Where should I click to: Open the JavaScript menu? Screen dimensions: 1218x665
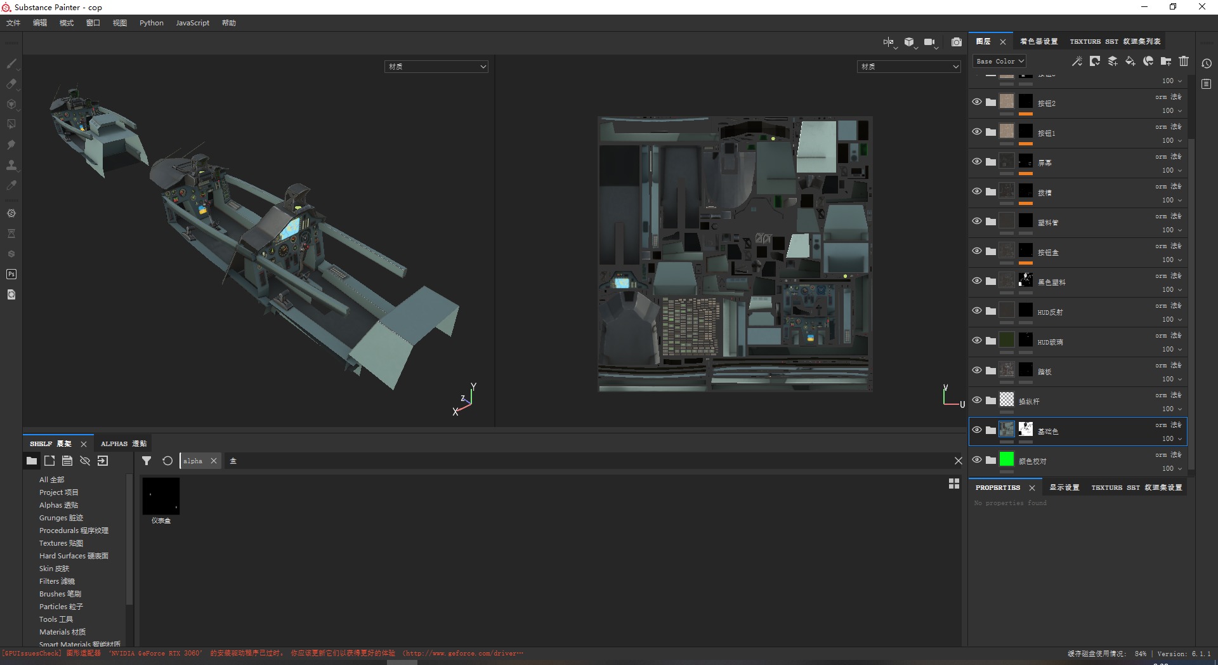click(192, 23)
